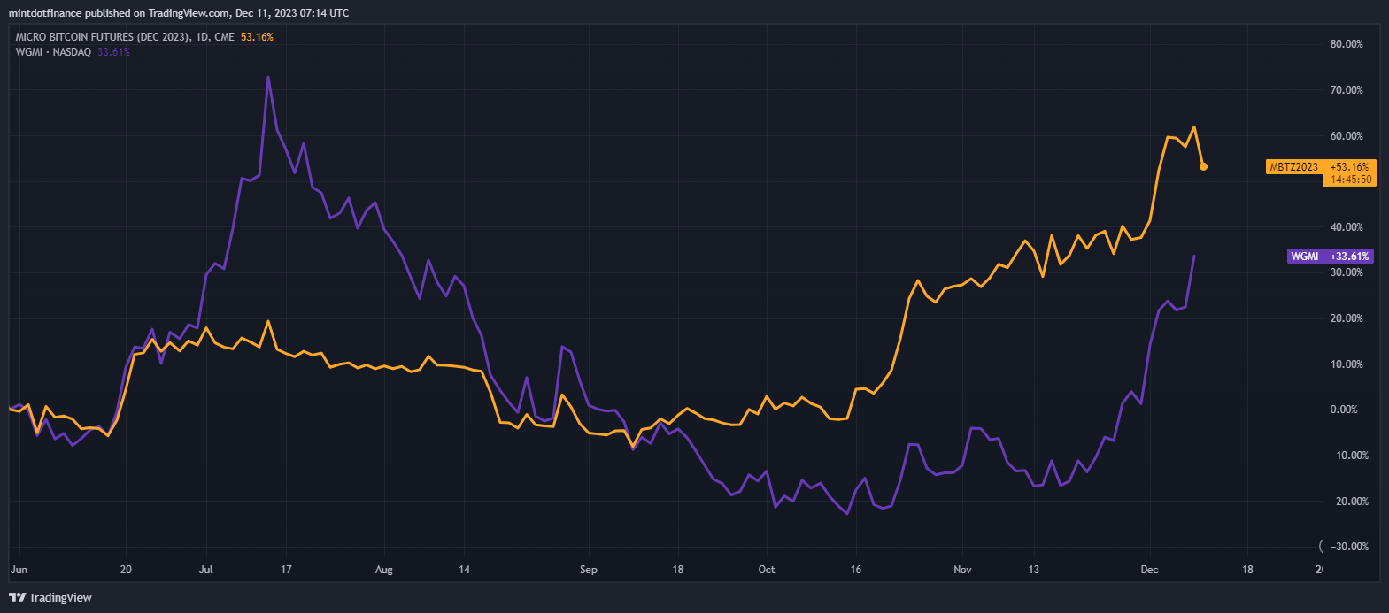Screen dimensions: 1389x613
Task: Click the 30.00% axis label
Action: [1347, 272]
